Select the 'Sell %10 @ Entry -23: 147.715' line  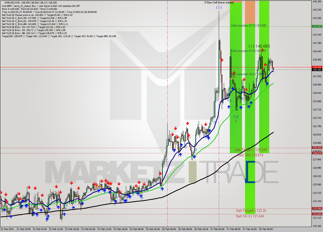pyautogui.click(x=33, y=27)
